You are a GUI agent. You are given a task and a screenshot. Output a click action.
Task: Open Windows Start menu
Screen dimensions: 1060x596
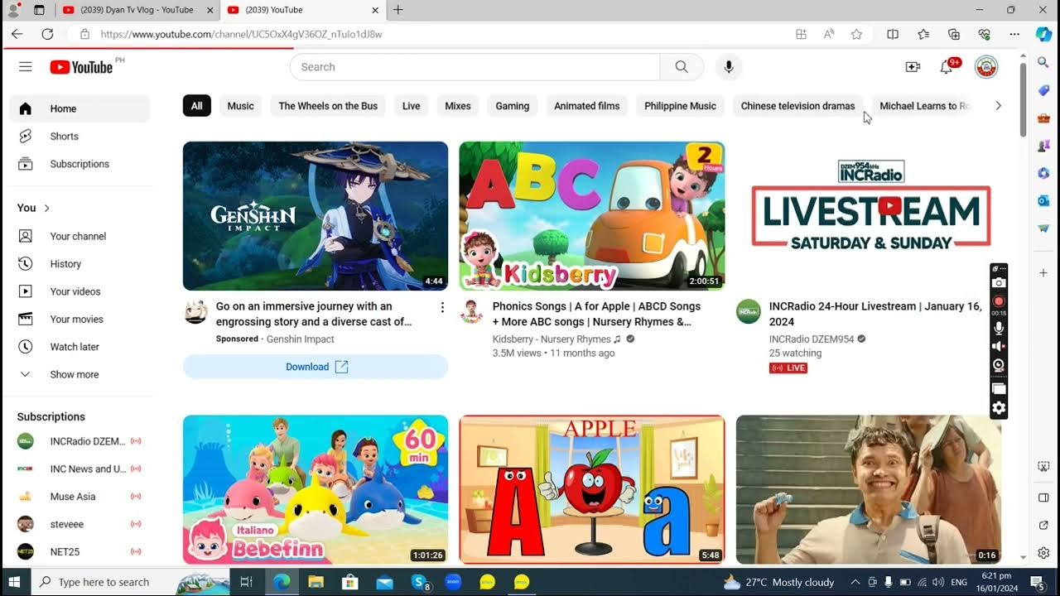point(14,582)
